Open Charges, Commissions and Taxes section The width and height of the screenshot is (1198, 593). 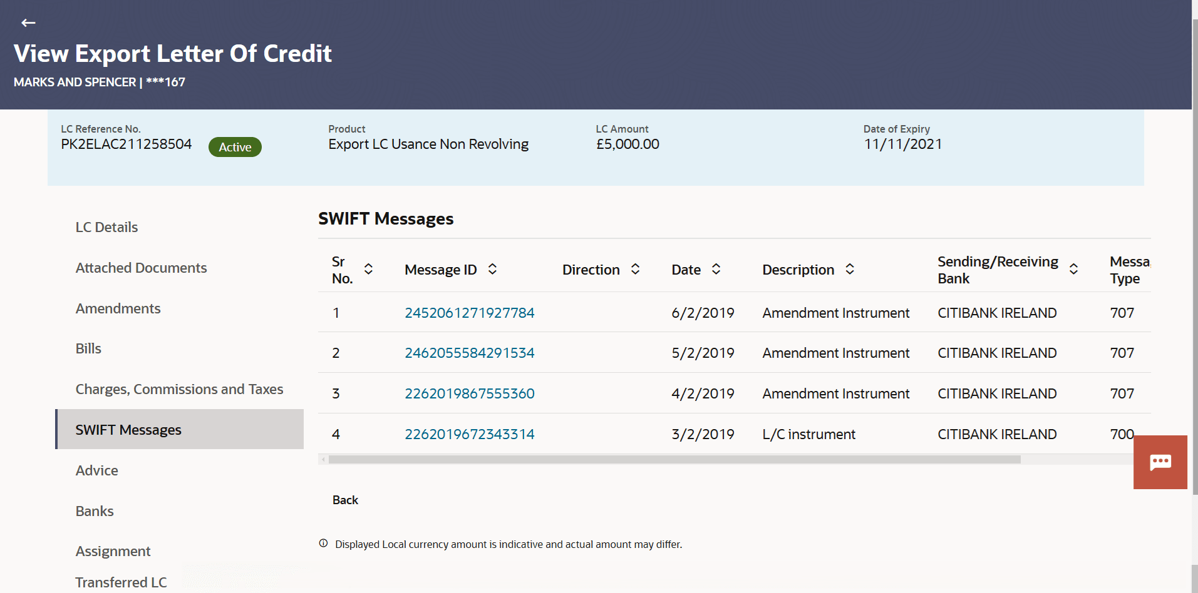coord(179,389)
